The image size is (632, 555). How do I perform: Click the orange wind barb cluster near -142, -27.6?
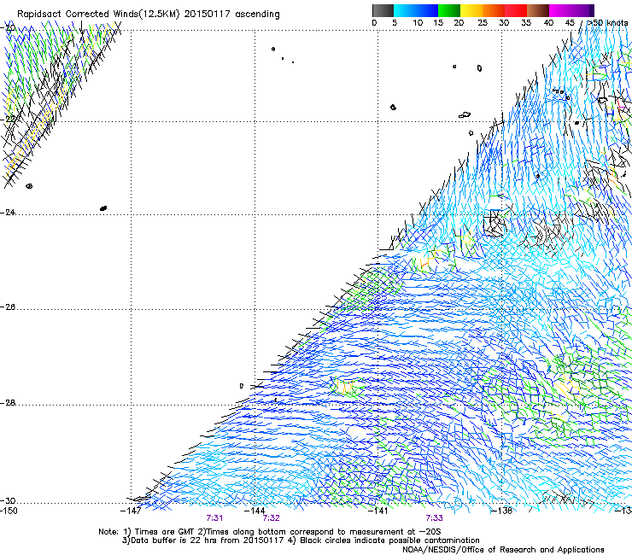pos(344,387)
